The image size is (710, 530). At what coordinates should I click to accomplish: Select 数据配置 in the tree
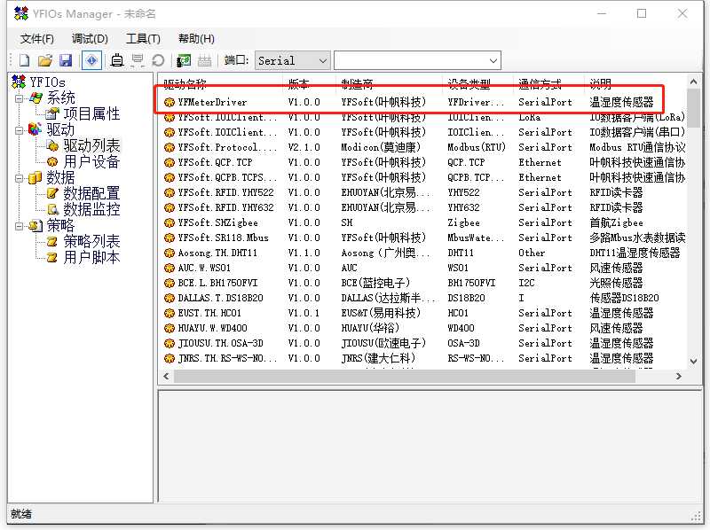tap(91, 193)
